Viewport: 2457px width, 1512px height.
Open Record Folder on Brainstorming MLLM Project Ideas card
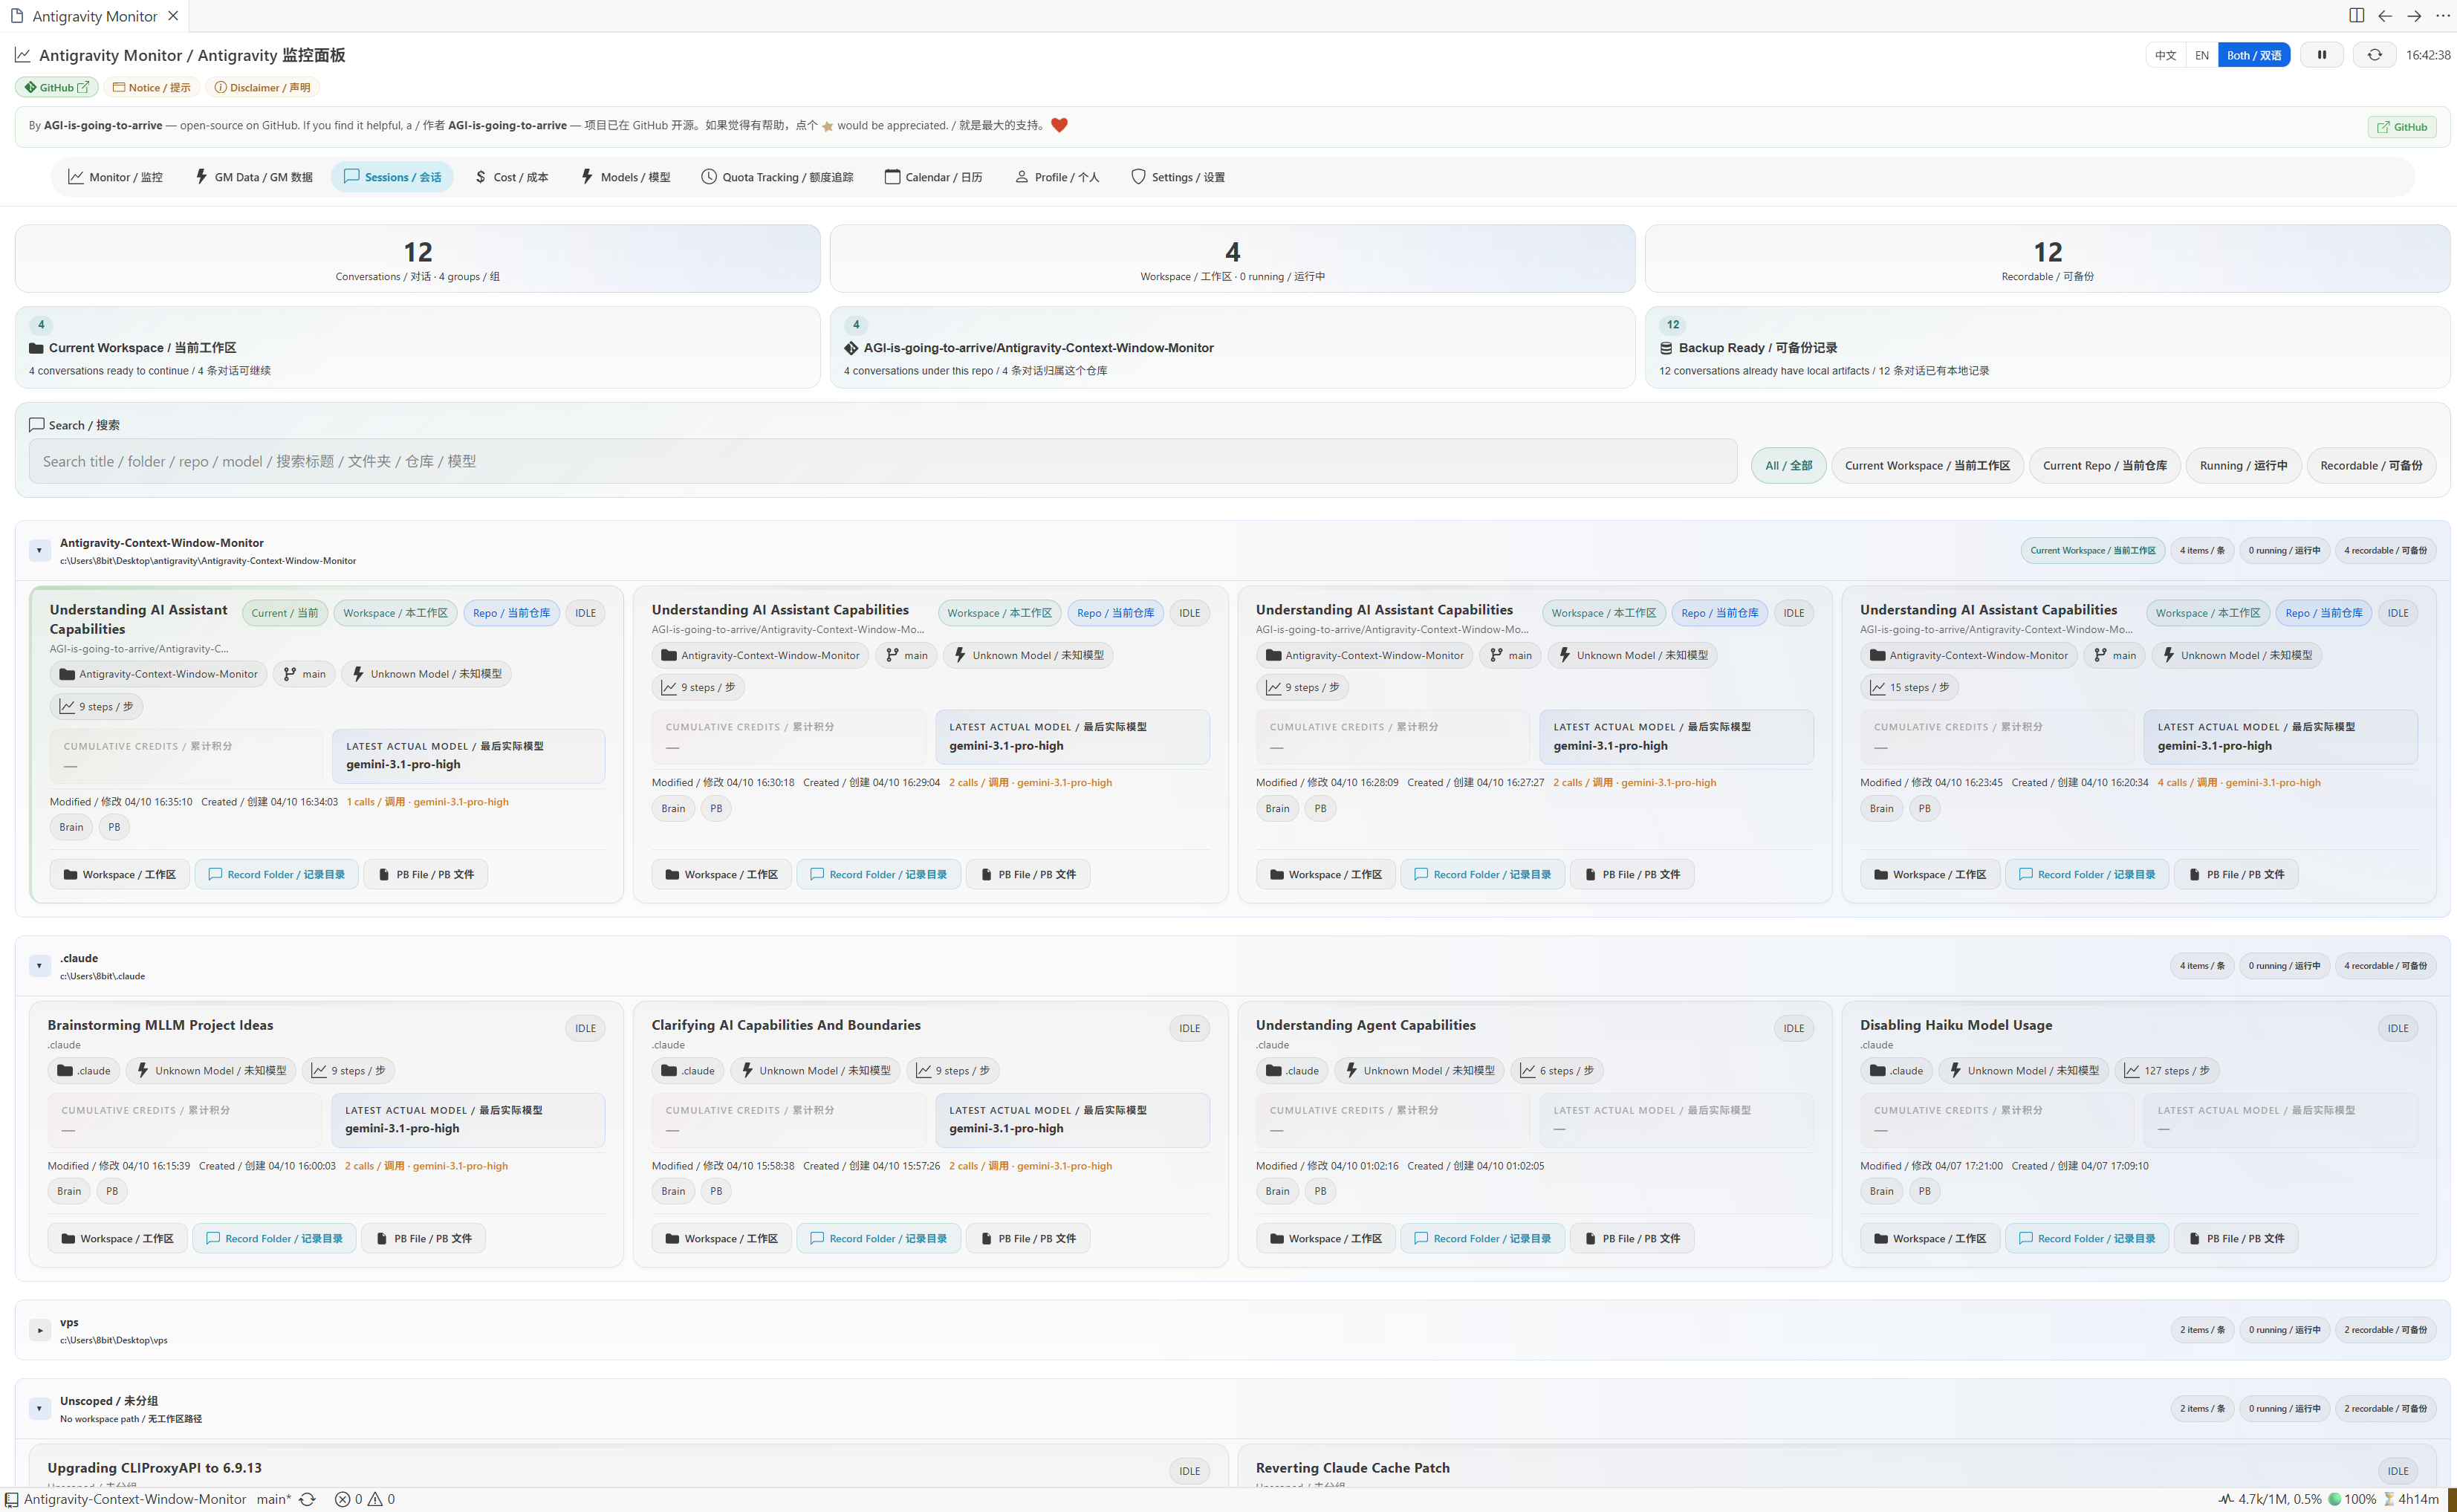pyautogui.click(x=274, y=1238)
